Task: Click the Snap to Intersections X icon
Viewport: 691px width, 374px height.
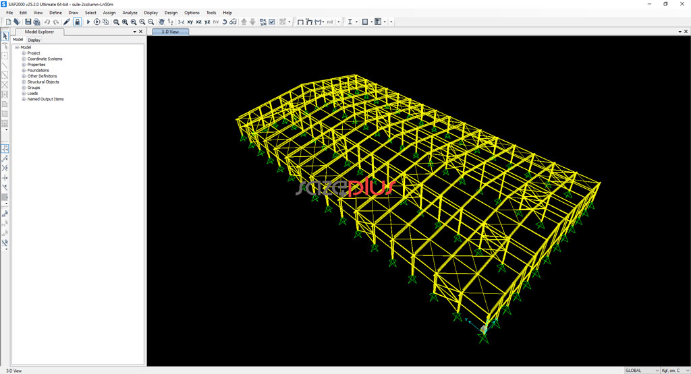Action: (5, 168)
